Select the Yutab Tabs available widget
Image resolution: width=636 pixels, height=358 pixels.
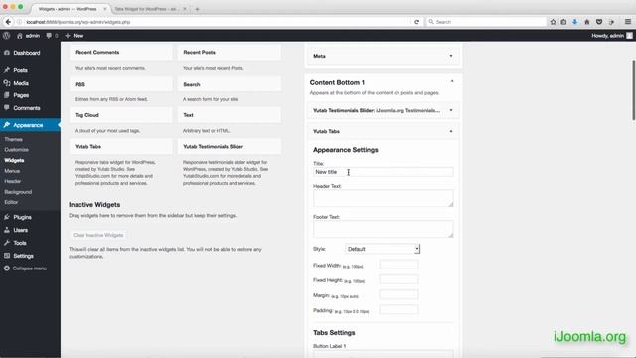(121, 147)
